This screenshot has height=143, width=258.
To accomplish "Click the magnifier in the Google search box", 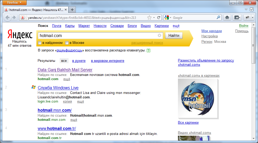I will click(x=218, y=17).
